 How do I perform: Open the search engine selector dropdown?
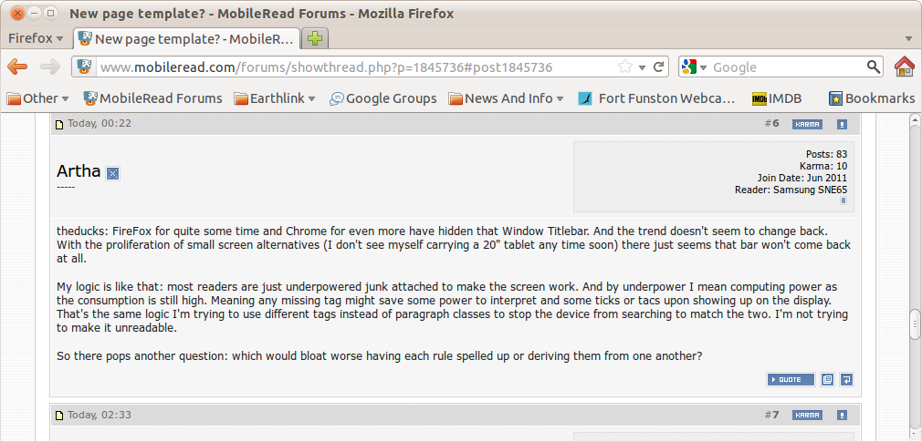pos(694,67)
